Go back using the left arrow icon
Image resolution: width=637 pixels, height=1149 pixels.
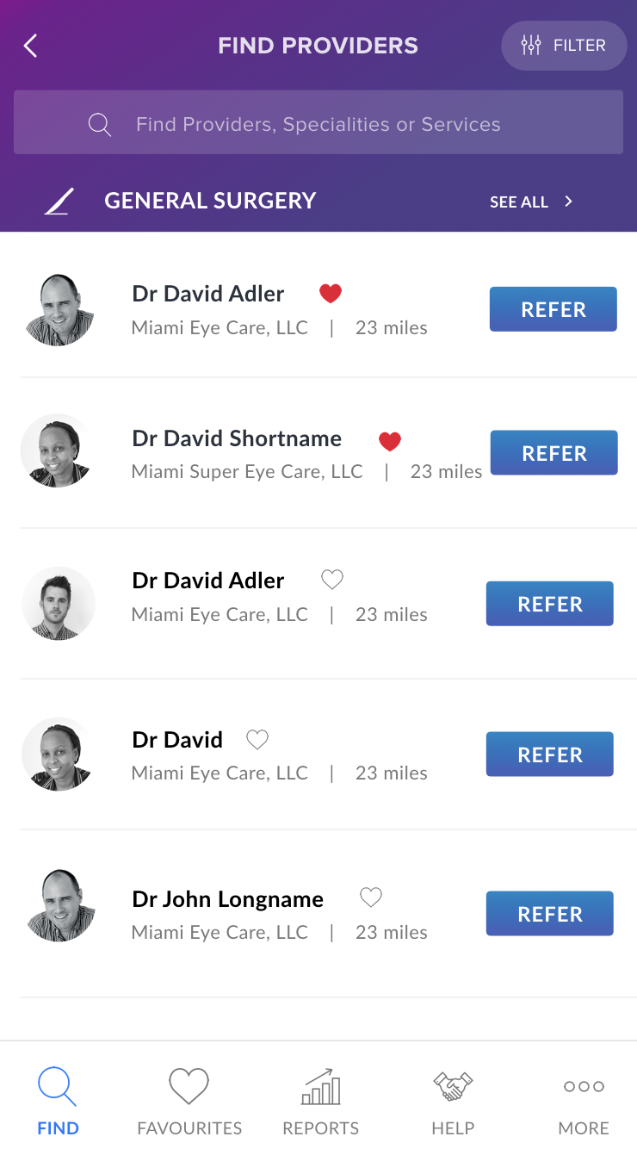coord(30,46)
